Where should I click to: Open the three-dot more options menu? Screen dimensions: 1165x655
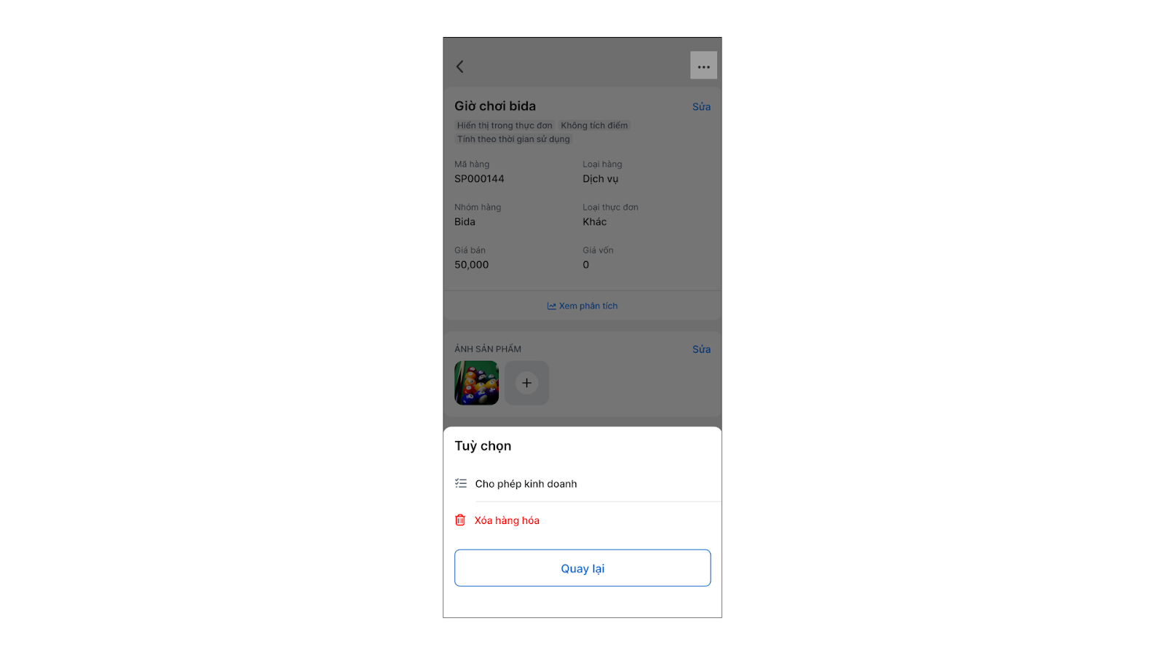[703, 65]
